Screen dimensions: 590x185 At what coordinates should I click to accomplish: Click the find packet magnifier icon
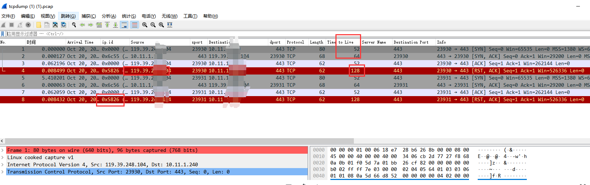tap(74, 25)
